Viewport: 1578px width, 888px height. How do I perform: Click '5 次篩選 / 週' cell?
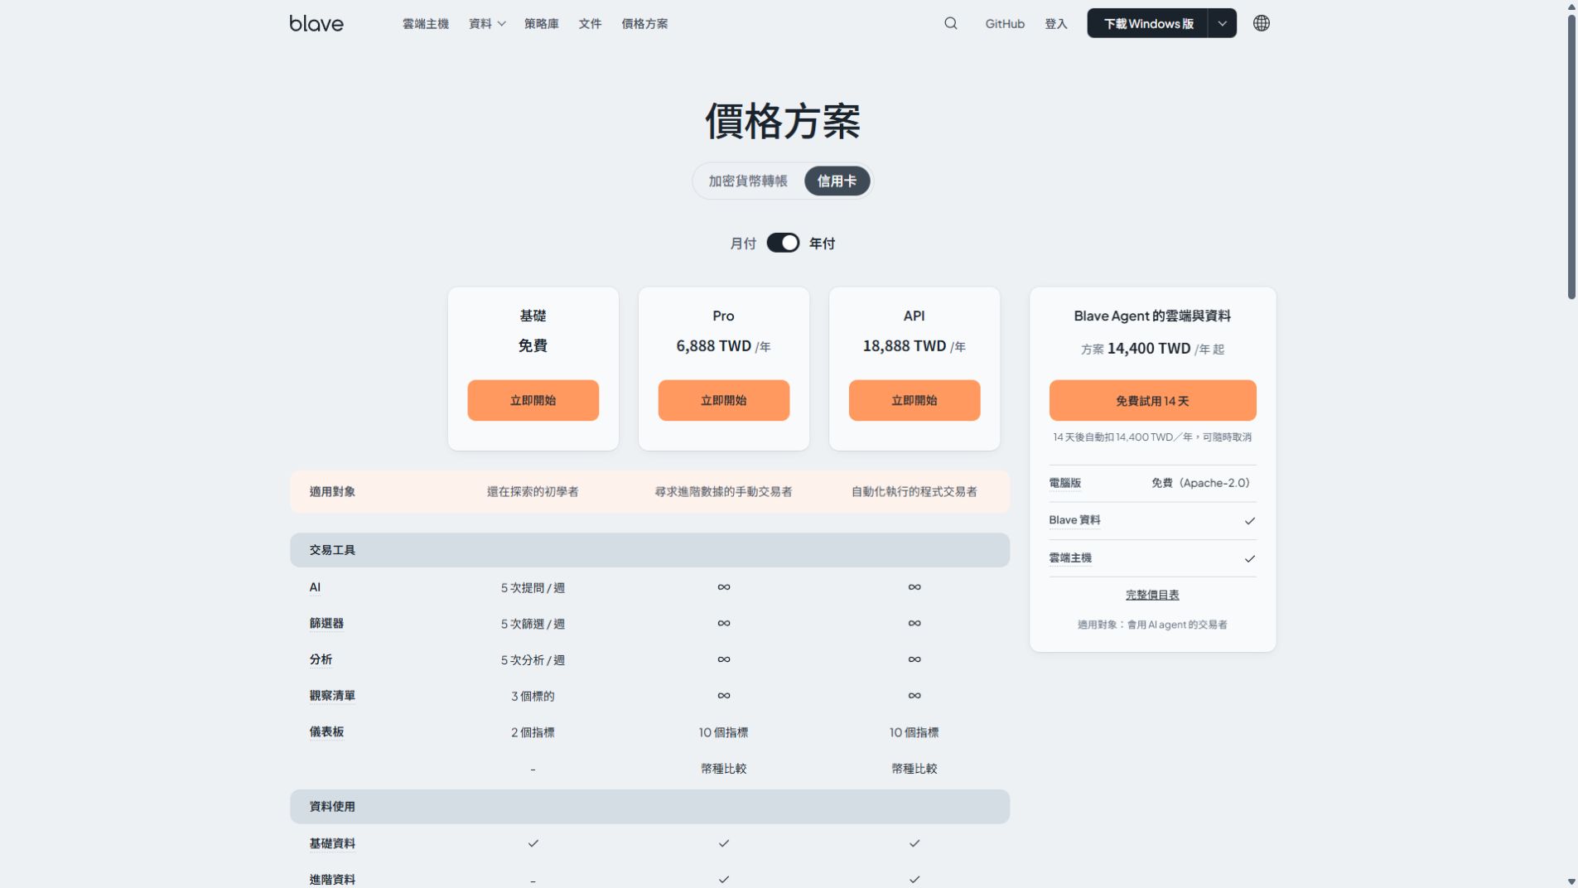pos(533,623)
